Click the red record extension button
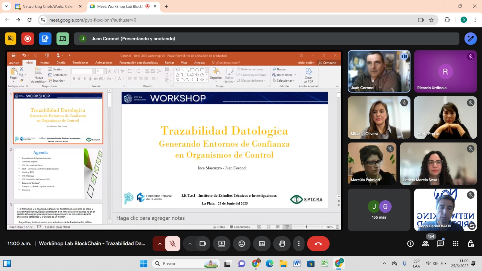 pyautogui.click(x=28, y=39)
